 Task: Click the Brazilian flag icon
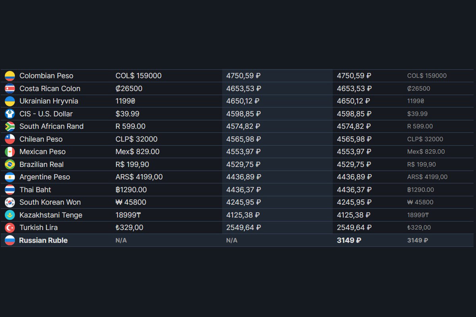(10, 164)
